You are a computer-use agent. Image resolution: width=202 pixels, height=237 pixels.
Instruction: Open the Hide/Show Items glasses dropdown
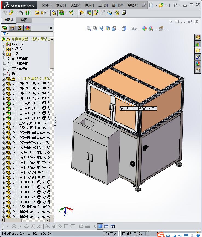139,29
